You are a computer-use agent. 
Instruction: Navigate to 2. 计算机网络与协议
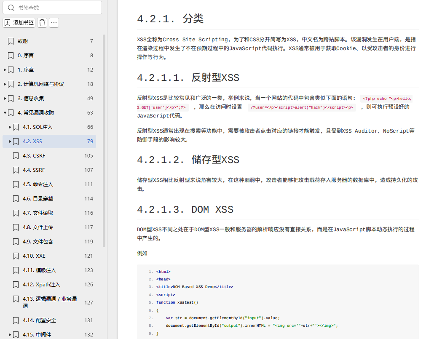point(41,84)
